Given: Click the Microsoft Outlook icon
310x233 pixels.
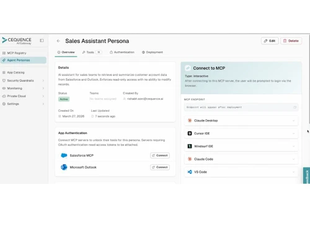Looking at the screenshot, I should point(64,167).
